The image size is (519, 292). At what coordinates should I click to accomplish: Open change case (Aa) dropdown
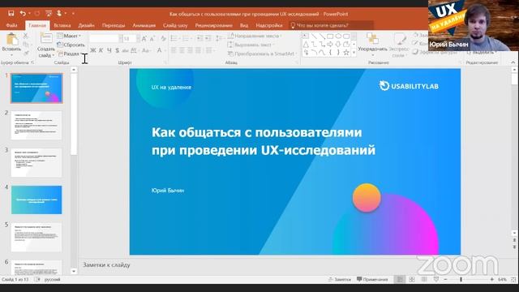pos(146,50)
